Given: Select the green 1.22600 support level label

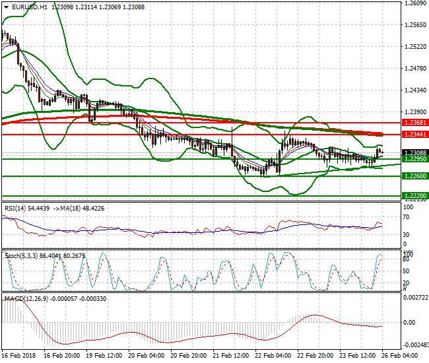Looking at the screenshot, I should 415,176.
